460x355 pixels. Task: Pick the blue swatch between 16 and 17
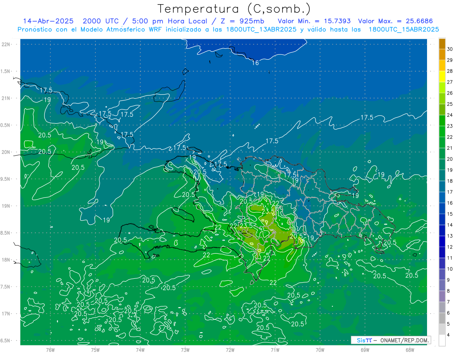tap(442, 198)
